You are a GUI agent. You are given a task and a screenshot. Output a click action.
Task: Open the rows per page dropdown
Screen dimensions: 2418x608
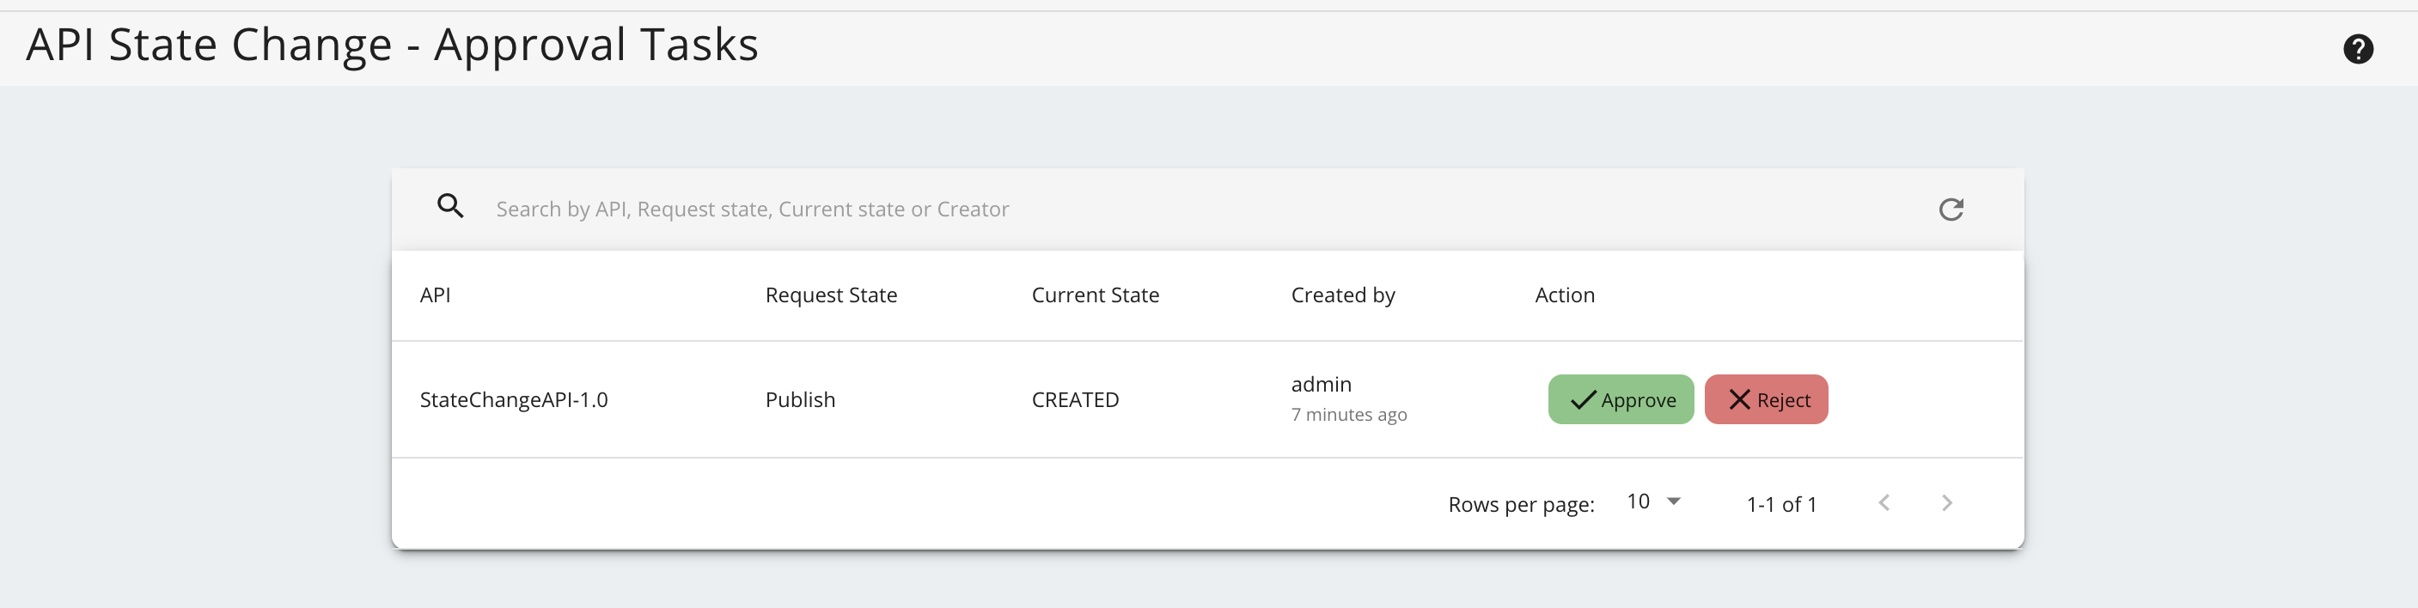1652,502
